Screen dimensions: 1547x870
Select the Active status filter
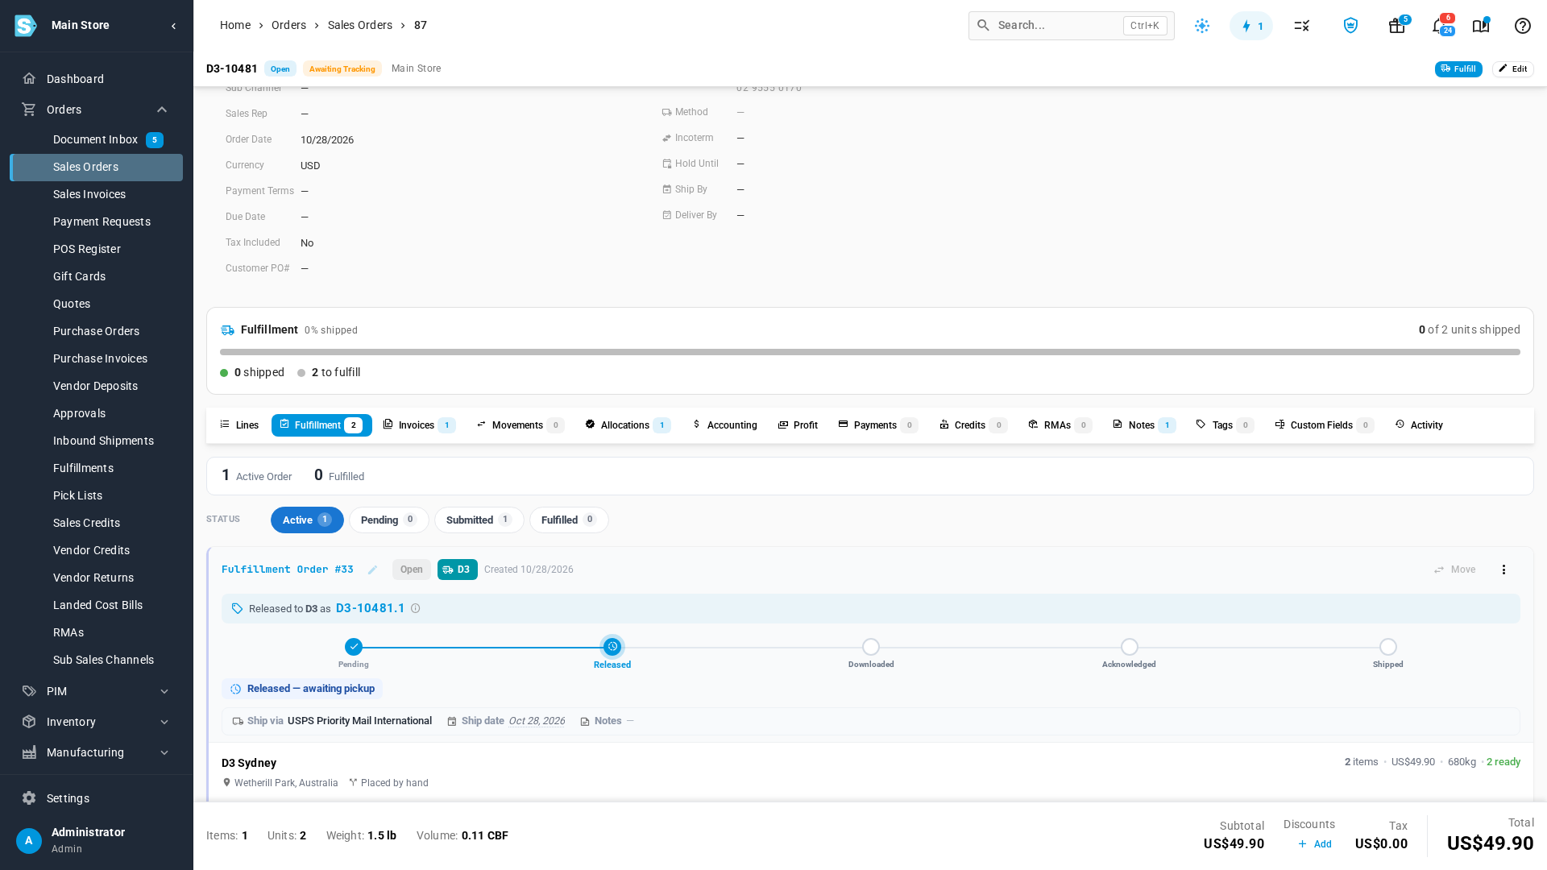pyautogui.click(x=307, y=520)
